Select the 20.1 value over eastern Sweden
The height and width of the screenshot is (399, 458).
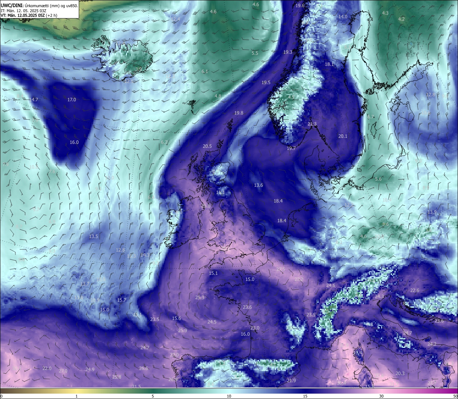343,136
